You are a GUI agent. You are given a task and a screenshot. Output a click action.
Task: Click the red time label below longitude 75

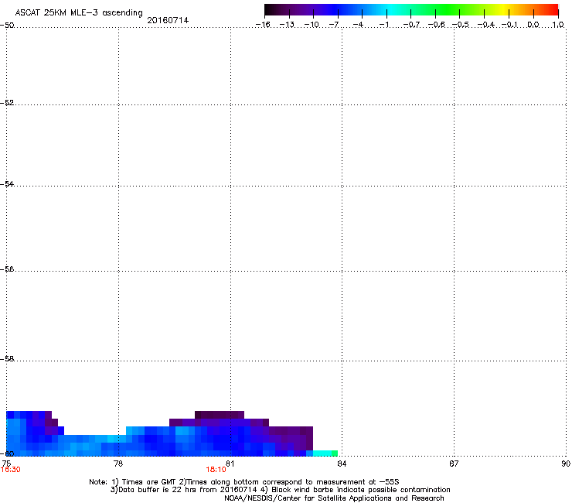pos(11,470)
